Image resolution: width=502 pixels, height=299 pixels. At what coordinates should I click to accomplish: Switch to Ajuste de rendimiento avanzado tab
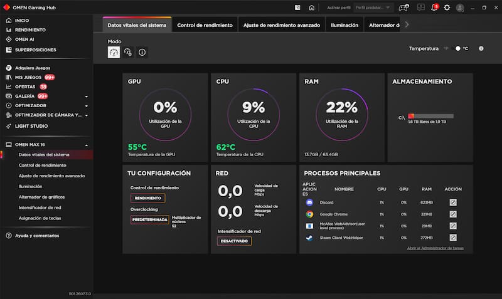pyautogui.click(x=282, y=25)
